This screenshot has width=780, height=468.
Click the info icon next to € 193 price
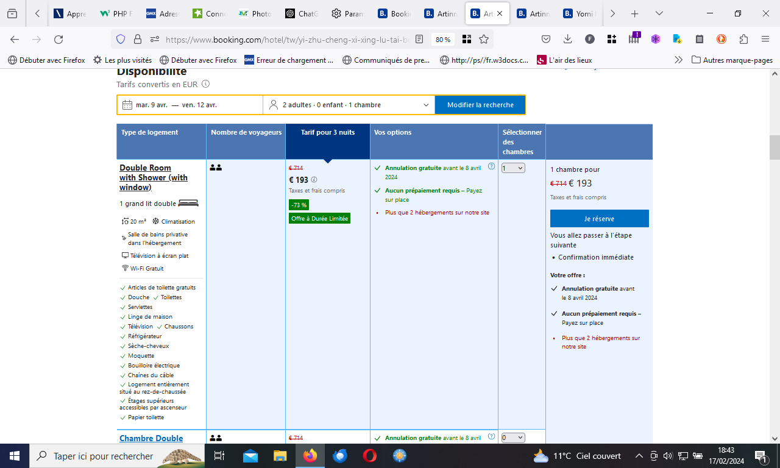pos(314,180)
